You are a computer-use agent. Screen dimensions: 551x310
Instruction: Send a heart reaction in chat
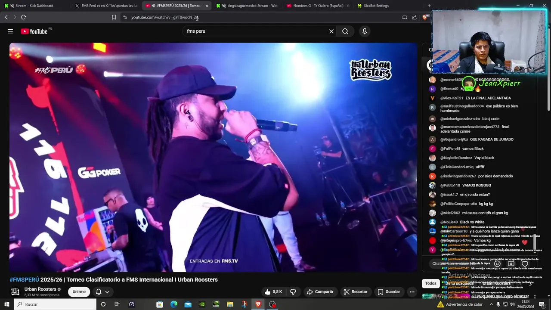point(525,263)
